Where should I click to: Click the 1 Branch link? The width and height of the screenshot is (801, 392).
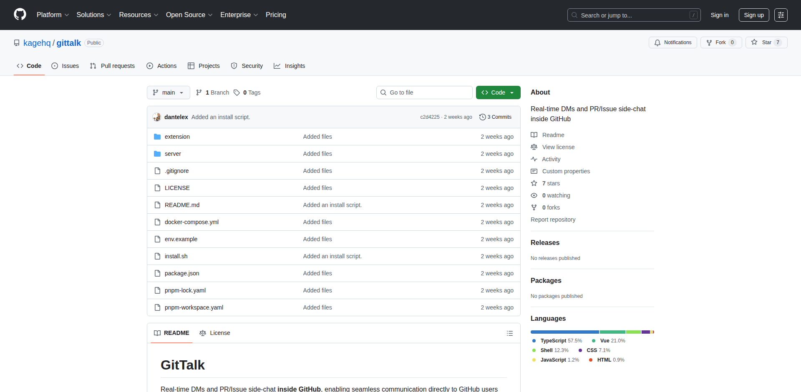pyautogui.click(x=213, y=92)
